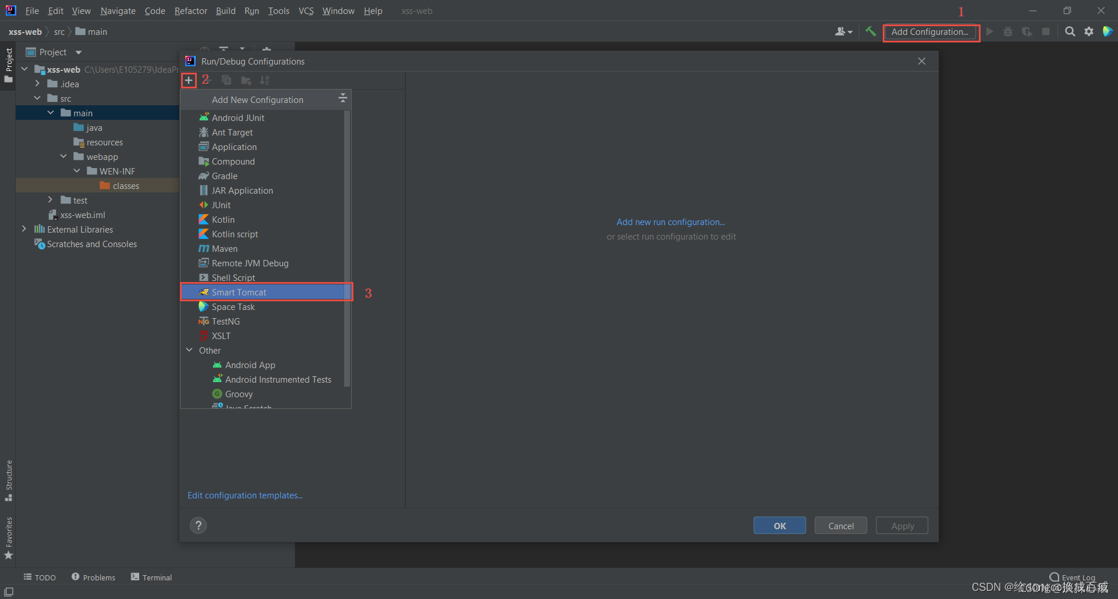Select Android App under Other
The width and height of the screenshot is (1118, 599).
[266, 365]
